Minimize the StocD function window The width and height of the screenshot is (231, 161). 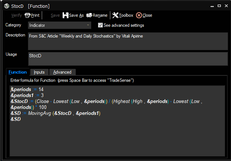point(212,6)
